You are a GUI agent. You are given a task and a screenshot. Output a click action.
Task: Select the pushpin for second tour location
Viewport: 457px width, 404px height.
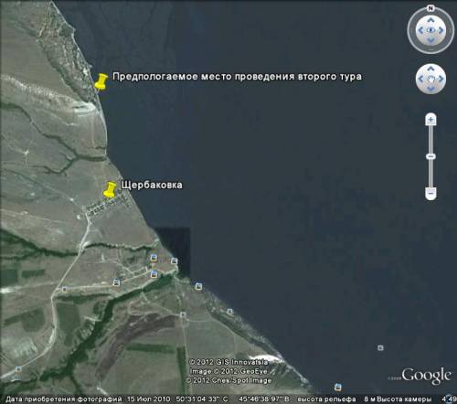101,82
